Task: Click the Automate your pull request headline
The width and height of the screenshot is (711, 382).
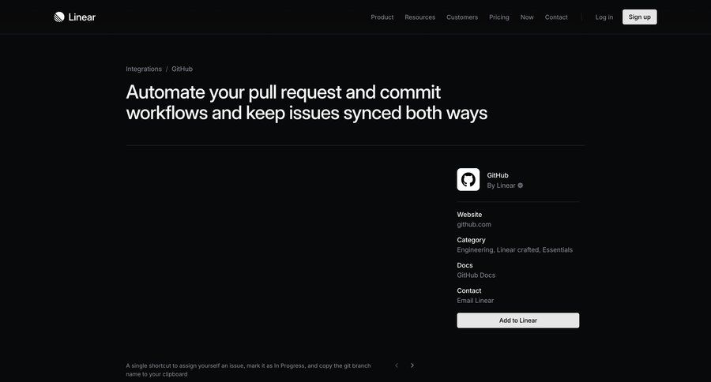Action: point(307,103)
